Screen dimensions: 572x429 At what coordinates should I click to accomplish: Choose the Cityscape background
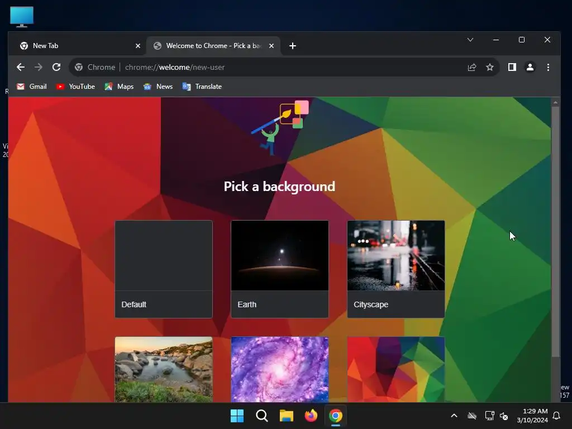pyautogui.click(x=396, y=269)
